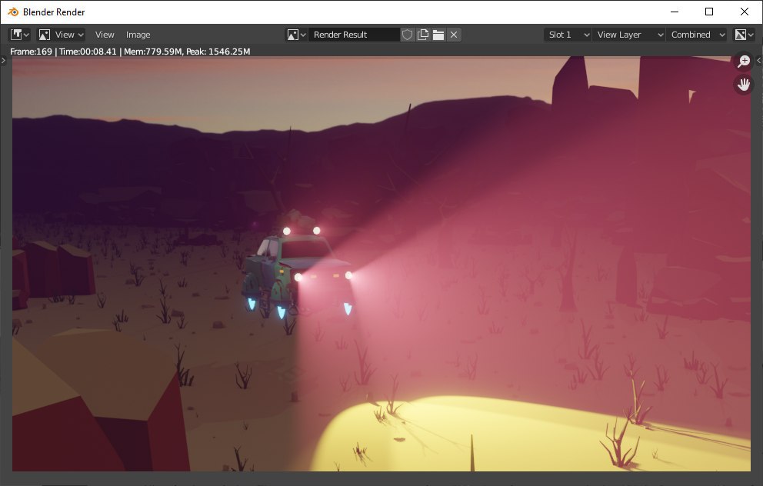The width and height of the screenshot is (763, 486).
Task: Maximize the Blender Render window
Action: click(x=709, y=12)
